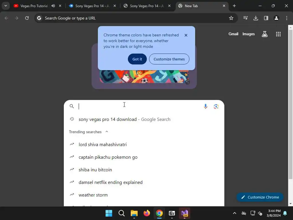Screen dimensions: 293x220
Task: Open Windows taskbar search
Action: point(121,213)
